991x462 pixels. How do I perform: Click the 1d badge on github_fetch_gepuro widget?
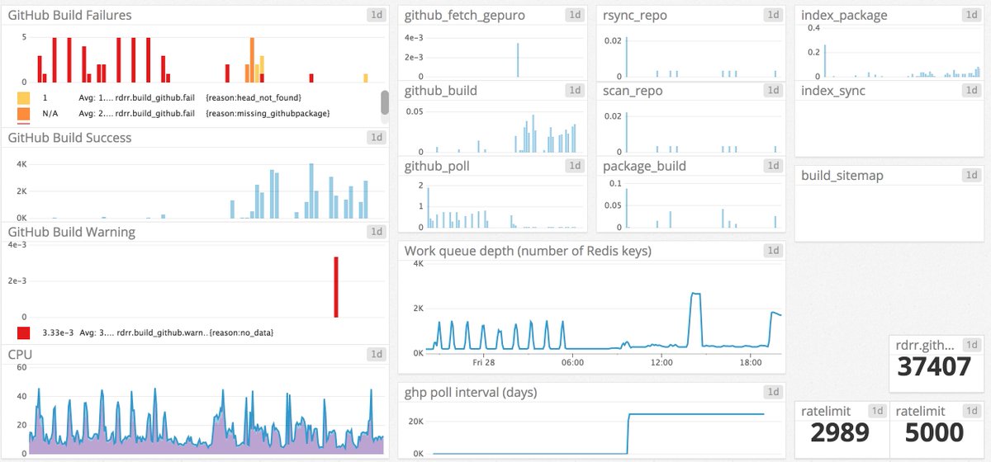(575, 15)
